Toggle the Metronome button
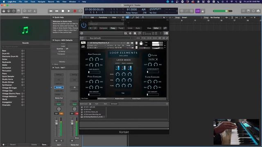The image size is (262, 147). pos(203,11)
